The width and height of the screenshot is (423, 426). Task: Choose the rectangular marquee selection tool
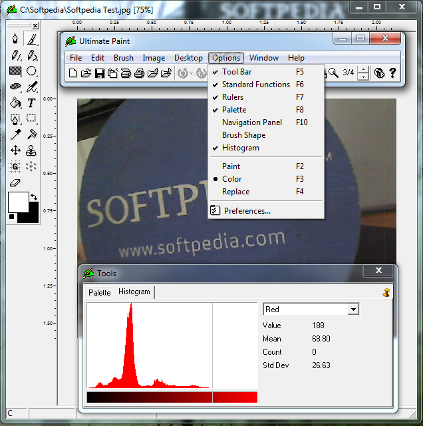tap(31, 118)
